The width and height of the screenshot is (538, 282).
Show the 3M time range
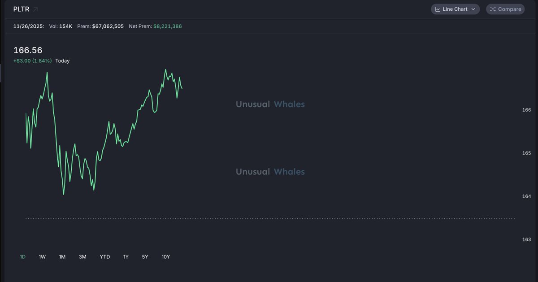click(82, 257)
